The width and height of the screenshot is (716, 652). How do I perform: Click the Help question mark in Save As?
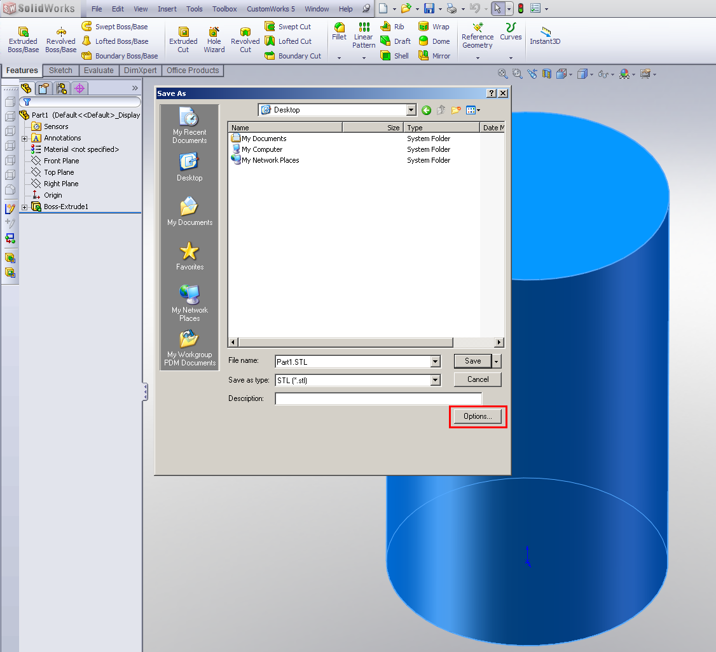click(x=492, y=93)
